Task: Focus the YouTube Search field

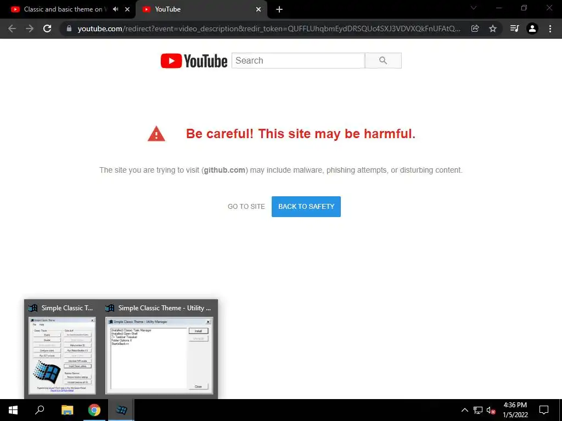Action: 298,60
